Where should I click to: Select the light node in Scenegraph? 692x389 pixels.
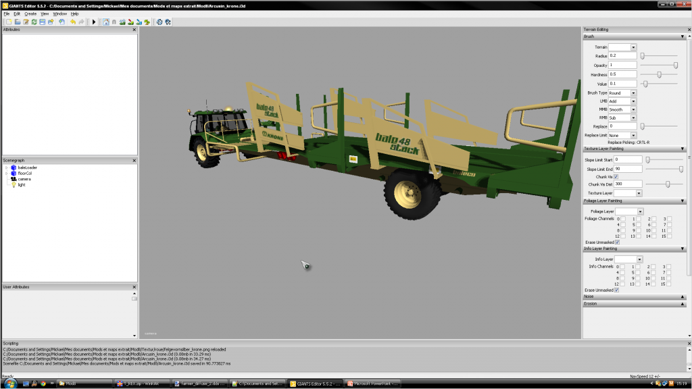coord(22,185)
